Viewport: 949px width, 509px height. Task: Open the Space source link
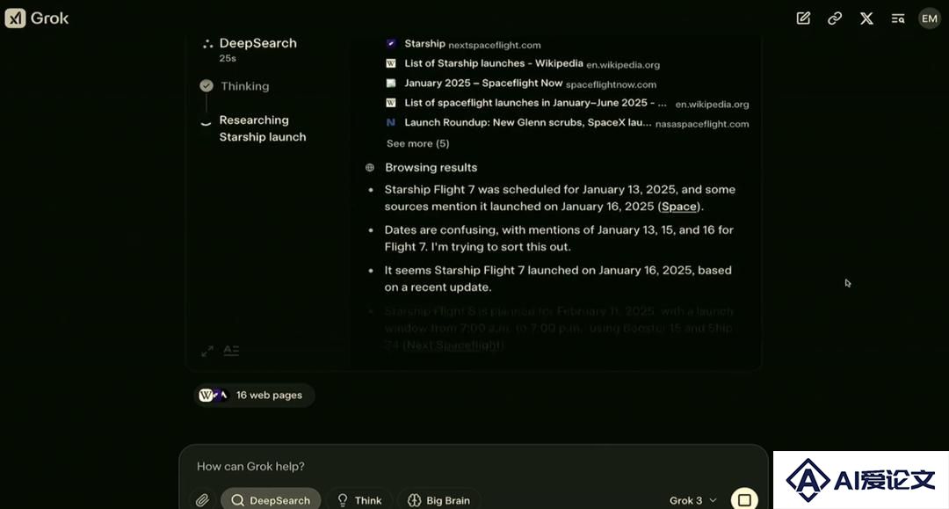[x=678, y=207]
